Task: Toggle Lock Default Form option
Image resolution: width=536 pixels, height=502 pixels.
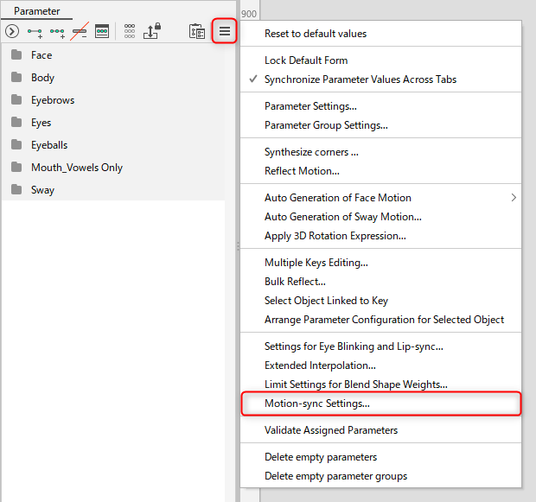Action: click(x=306, y=60)
